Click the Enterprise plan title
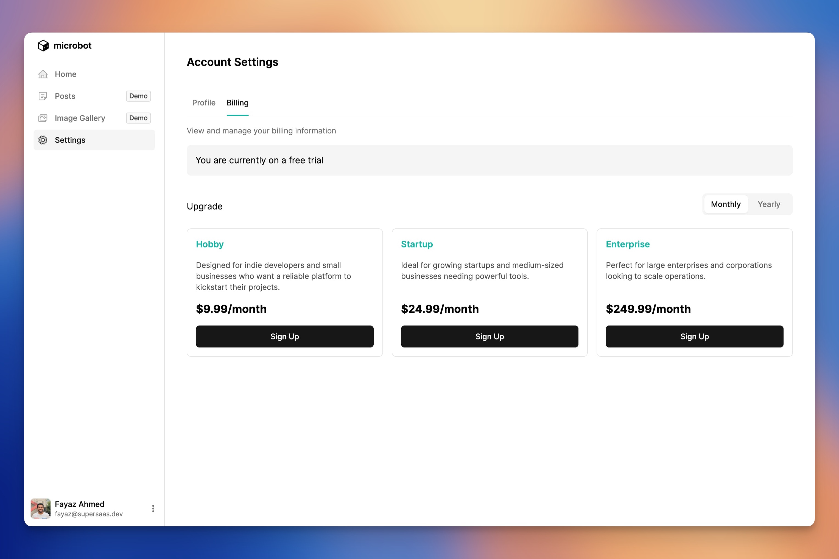 click(x=627, y=244)
